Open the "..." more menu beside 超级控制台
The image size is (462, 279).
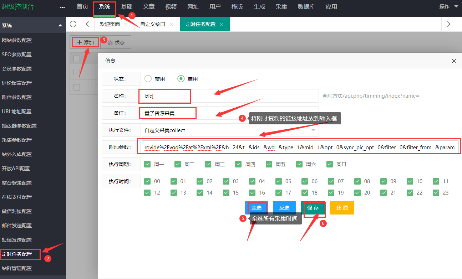[62, 6]
